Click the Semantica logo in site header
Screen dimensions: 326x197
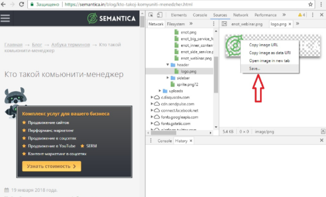pyautogui.click(x=112, y=18)
